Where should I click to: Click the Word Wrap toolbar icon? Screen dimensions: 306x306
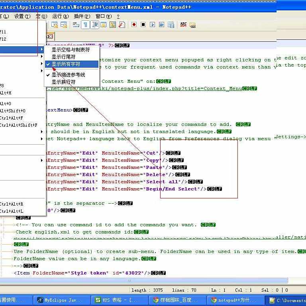point(76,25)
